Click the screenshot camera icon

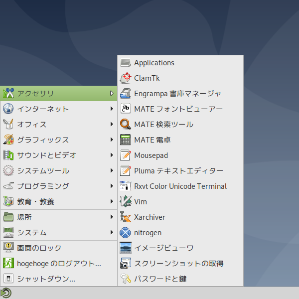point(125,263)
